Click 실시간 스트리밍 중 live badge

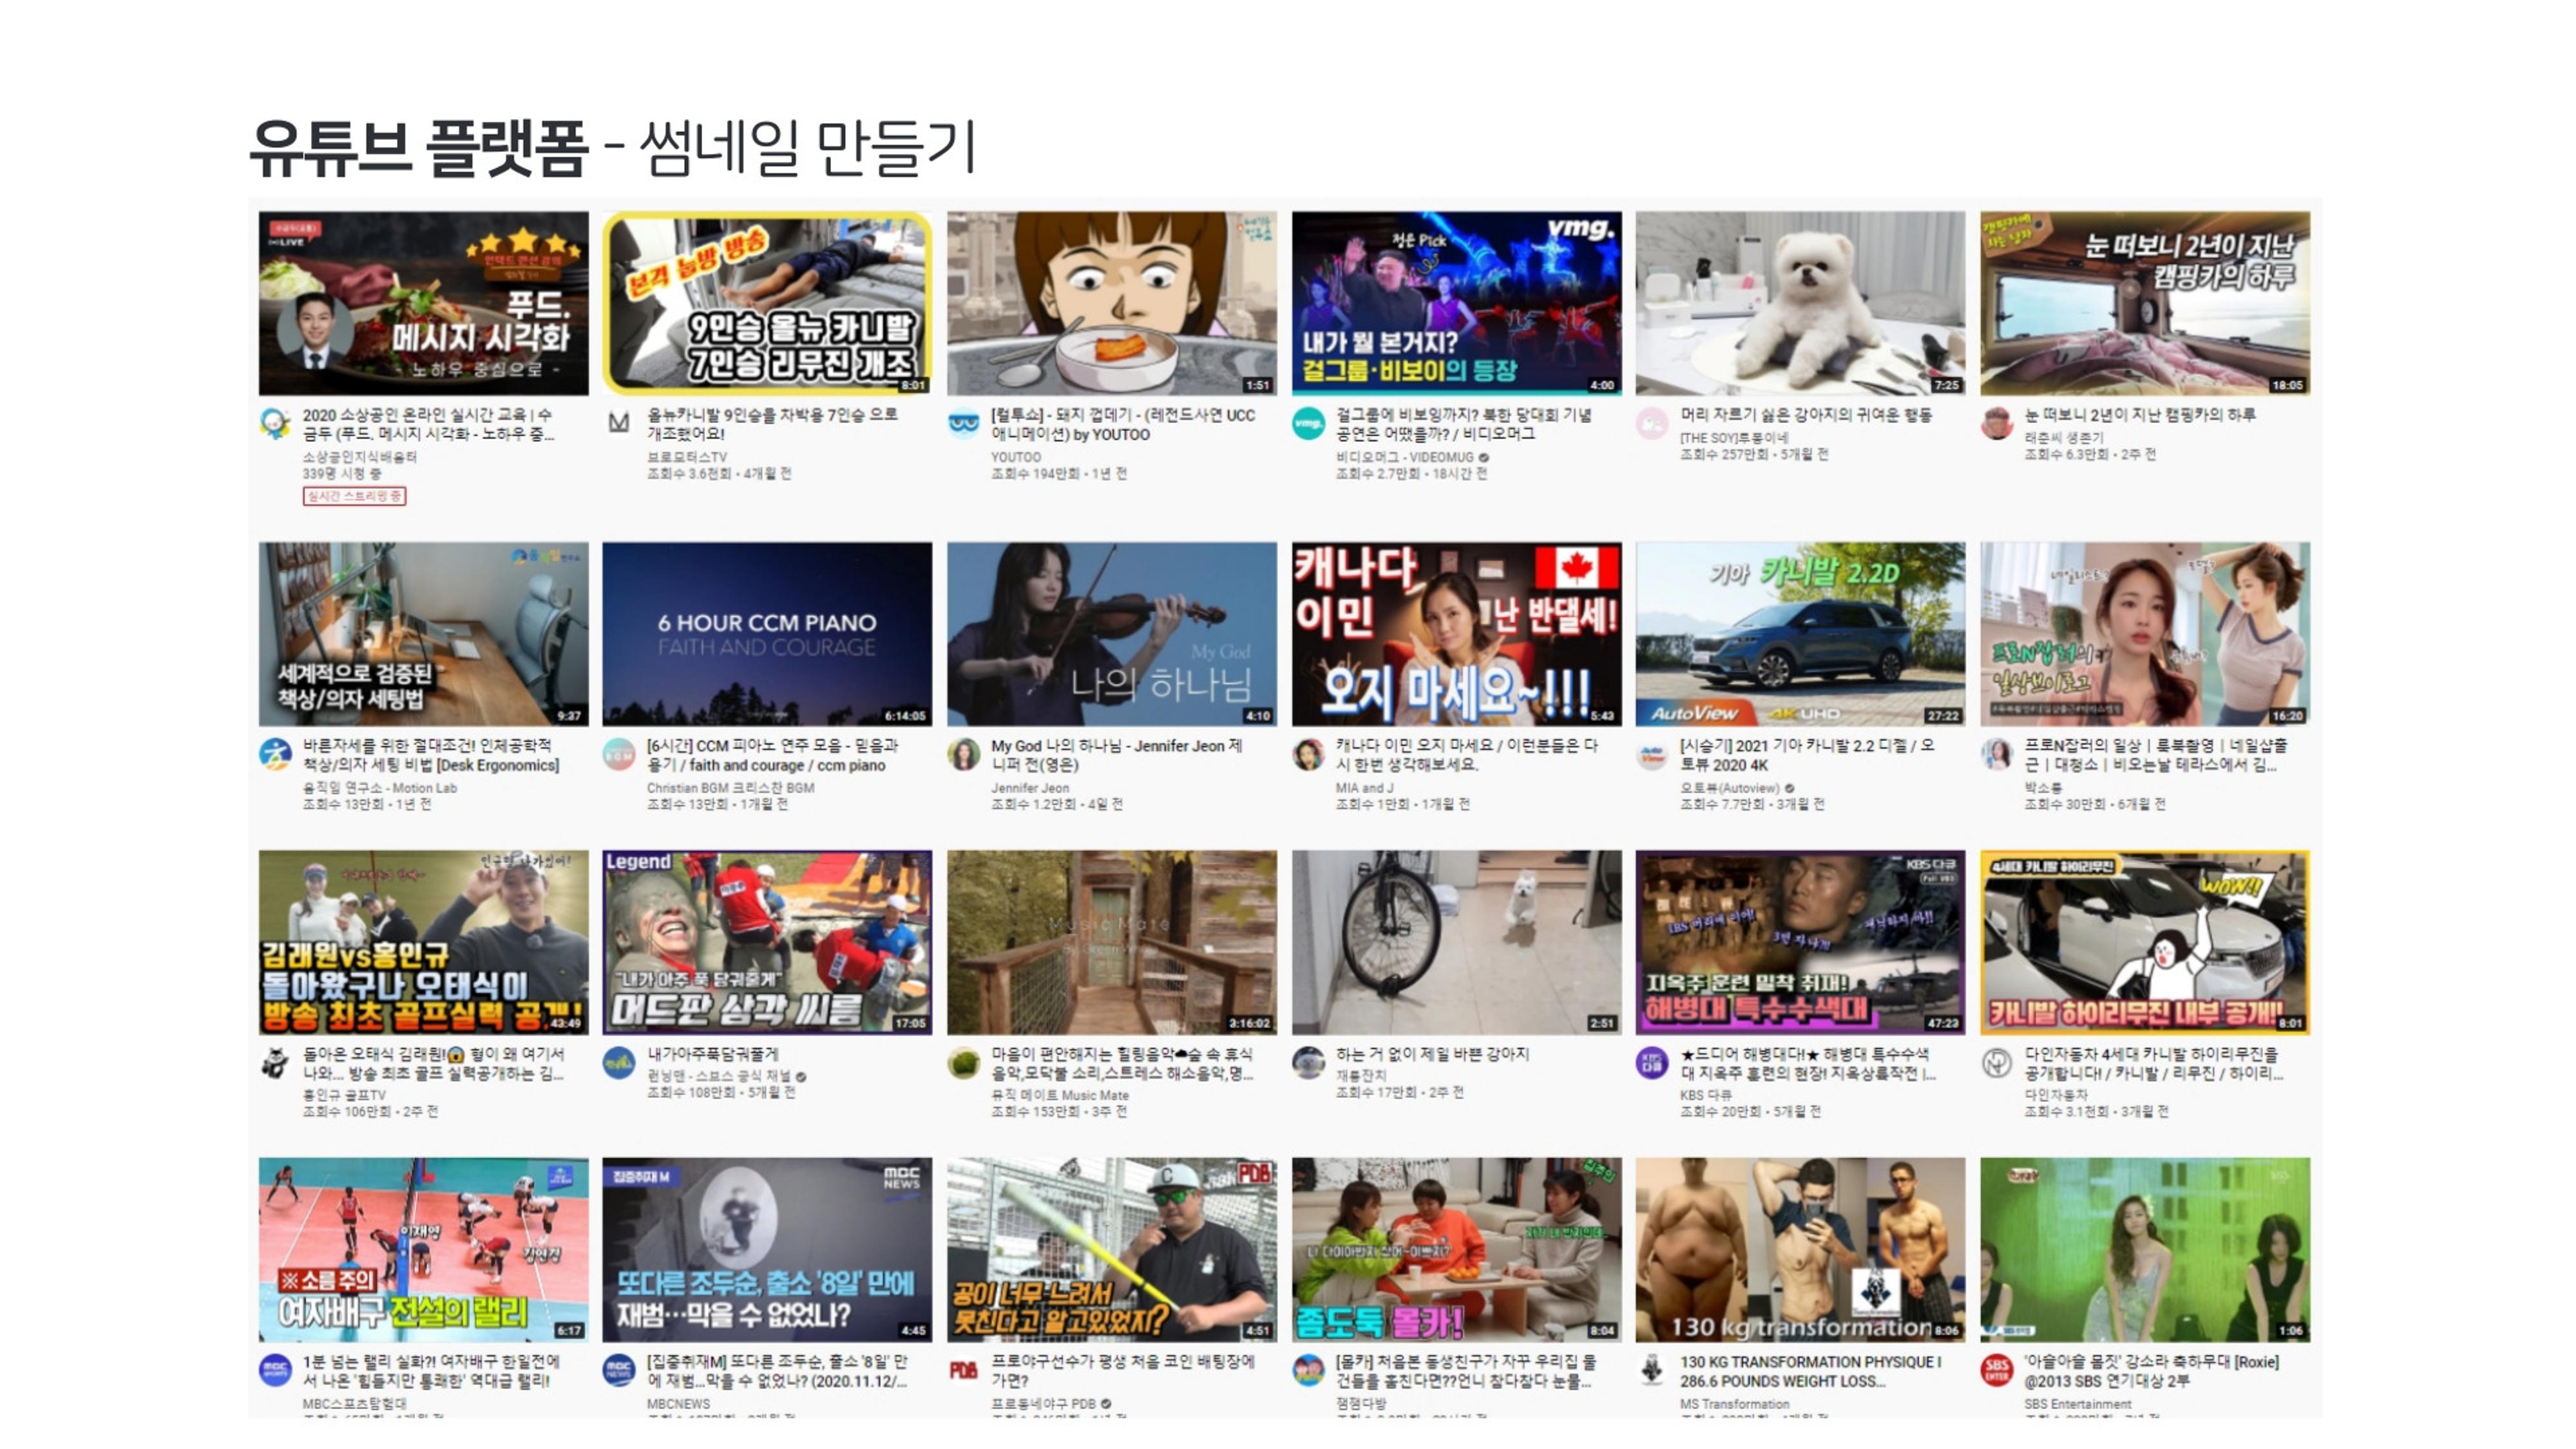[354, 496]
